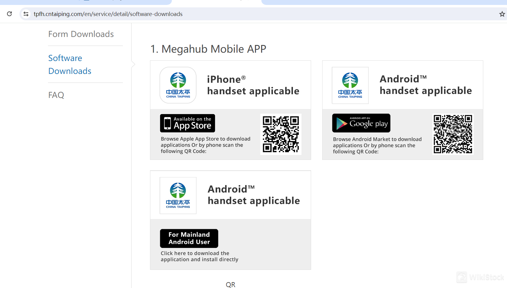Open Form Downloads in the sidebar

81,34
